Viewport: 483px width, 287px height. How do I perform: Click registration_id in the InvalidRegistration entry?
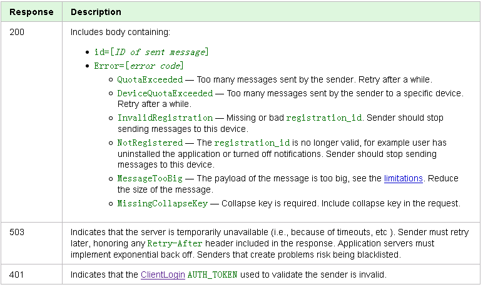pos(324,118)
